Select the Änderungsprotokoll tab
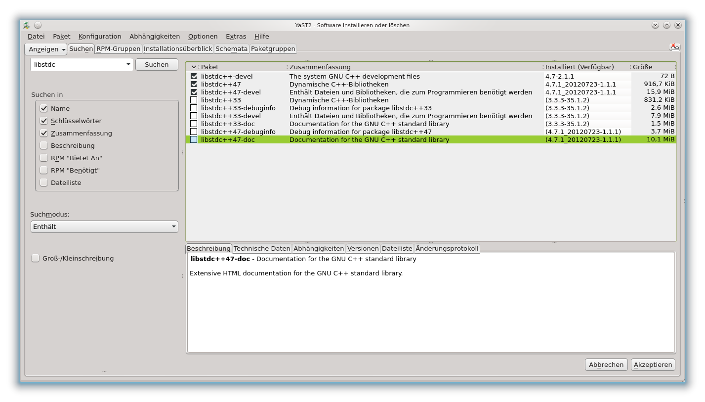This screenshot has height=402, width=705. (447, 249)
